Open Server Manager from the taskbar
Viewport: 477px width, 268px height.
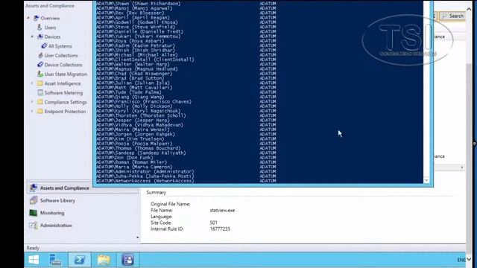click(55, 260)
